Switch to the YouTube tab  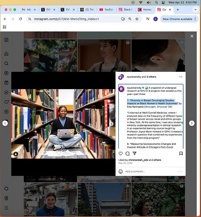(x=106, y=10)
